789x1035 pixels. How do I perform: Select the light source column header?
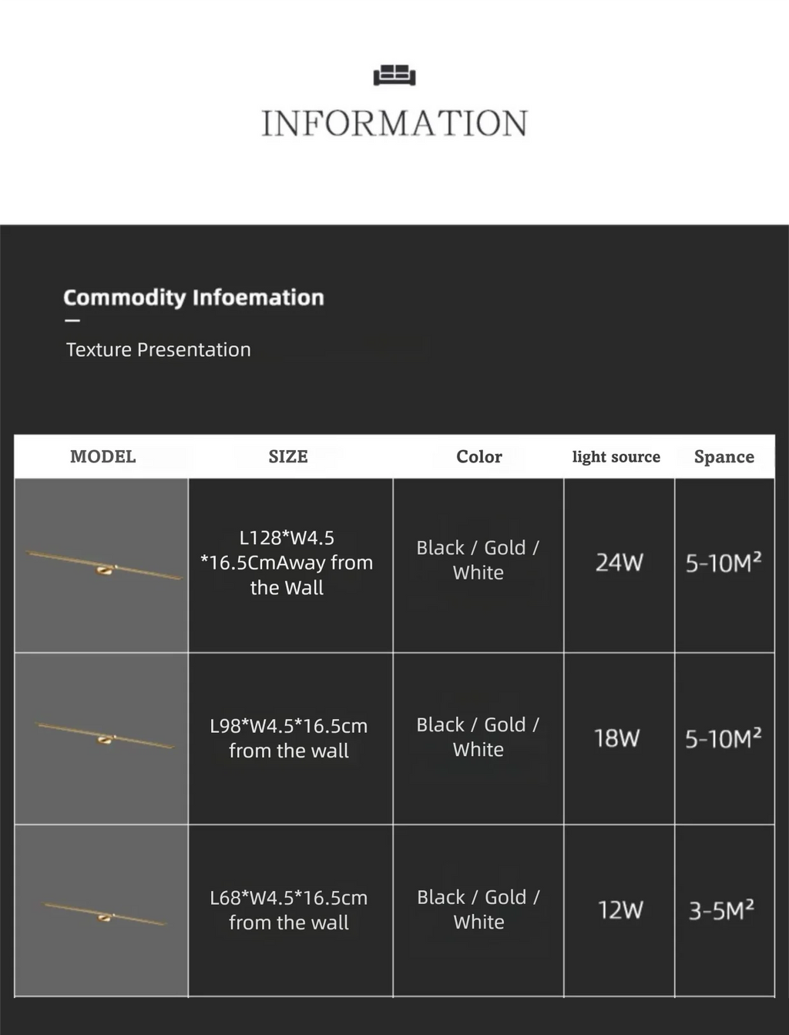pos(616,456)
